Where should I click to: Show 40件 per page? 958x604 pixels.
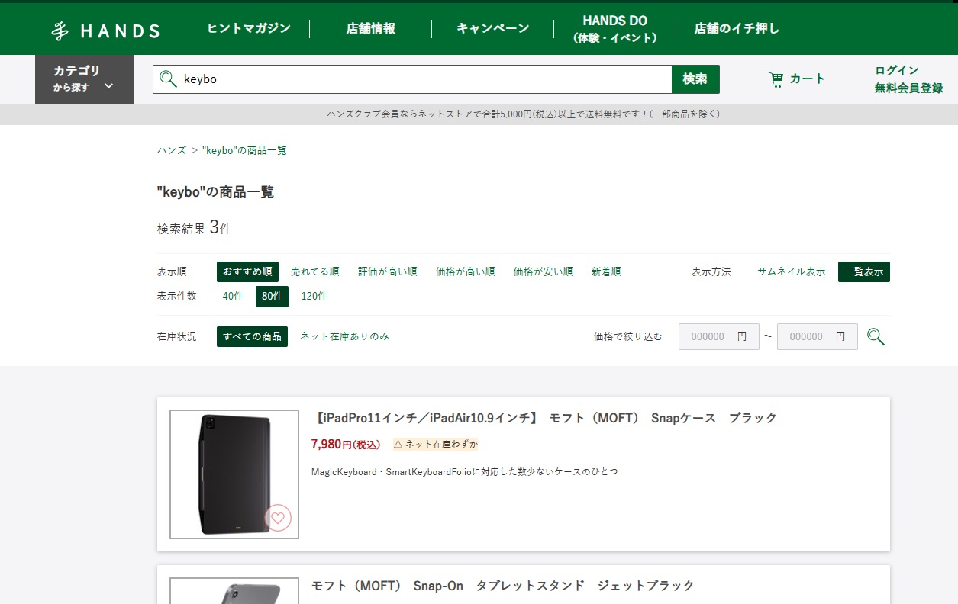click(233, 296)
